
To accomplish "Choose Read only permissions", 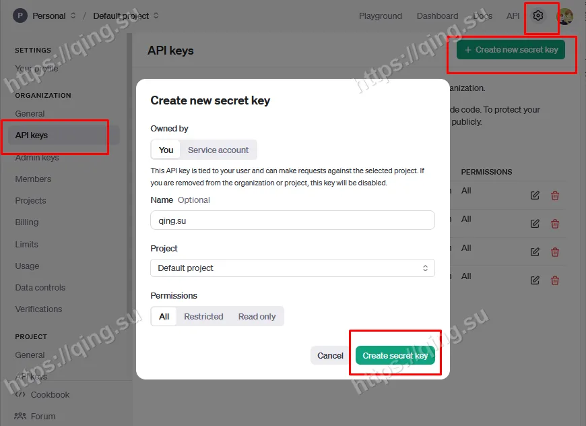I will [x=257, y=316].
